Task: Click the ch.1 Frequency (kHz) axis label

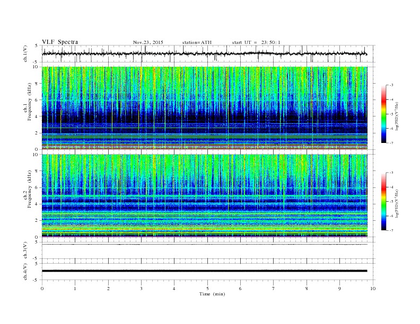Action: tap(28, 101)
